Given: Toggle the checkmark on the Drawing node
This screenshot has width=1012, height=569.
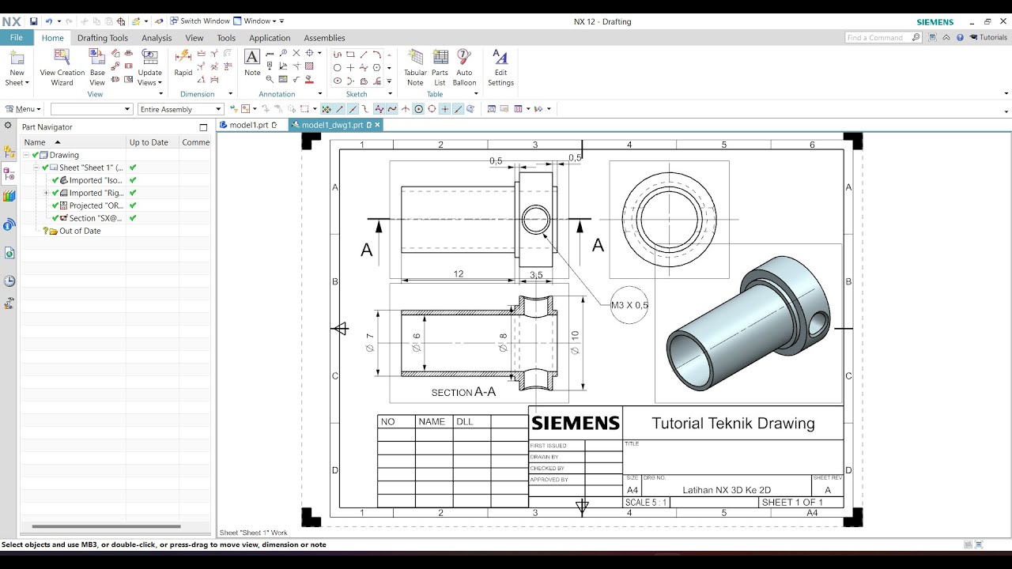Looking at the screenshot, I should click(x=36, y=155).
